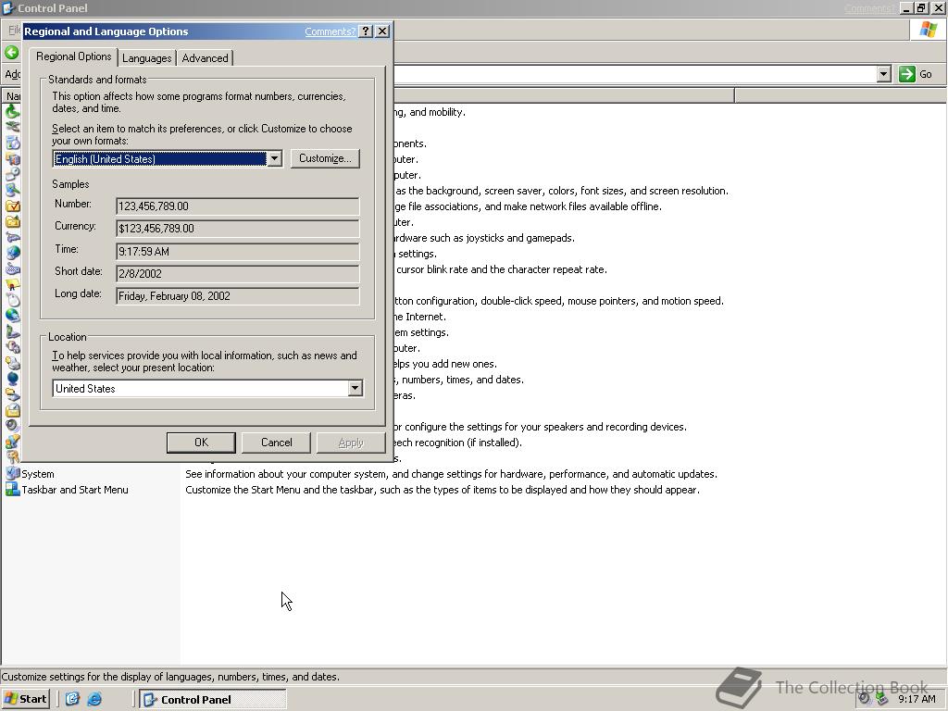Click the 9:17 AM taskbar clock
The width and height of the screenshot is (948, 711).
(917, 700)
